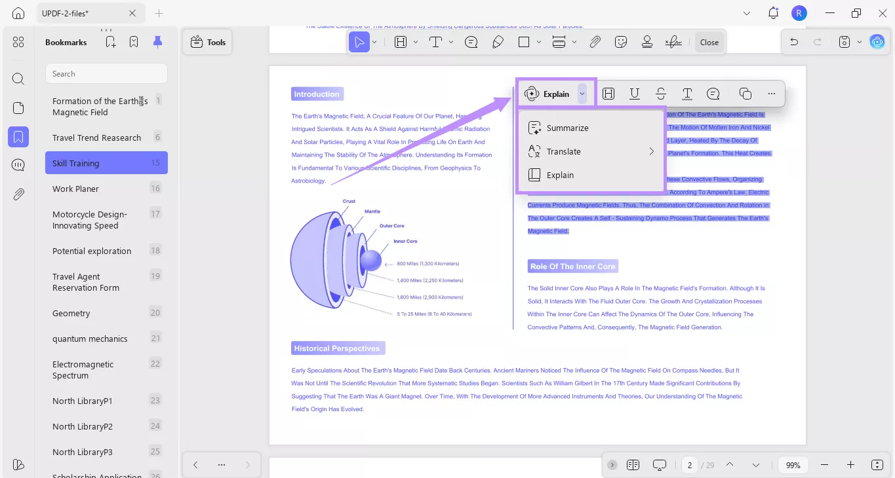Expand the Explain dropdown arrow
This screenshot has width=895, height=478.
582,94
